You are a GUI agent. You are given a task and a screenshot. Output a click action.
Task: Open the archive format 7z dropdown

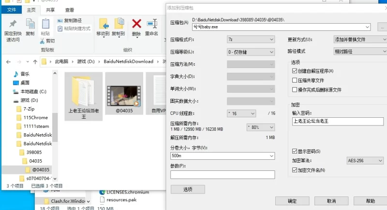pyautogui.click(x=251, y=40)
